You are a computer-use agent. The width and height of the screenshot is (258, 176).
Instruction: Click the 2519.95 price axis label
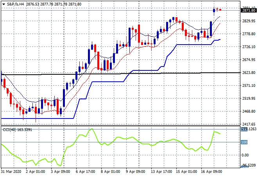point(249,99)
